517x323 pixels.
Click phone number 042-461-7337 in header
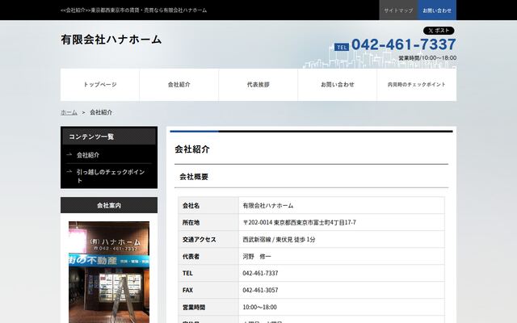pos(404,44)
